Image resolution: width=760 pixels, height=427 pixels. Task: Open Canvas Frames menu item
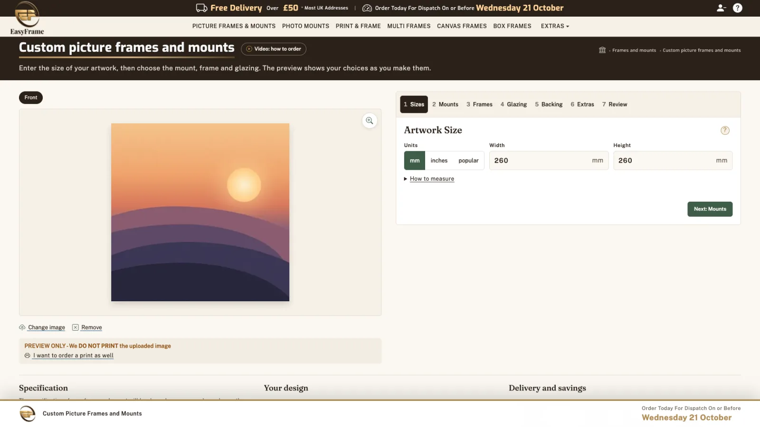pyautogui.click(x=462, y=26)
